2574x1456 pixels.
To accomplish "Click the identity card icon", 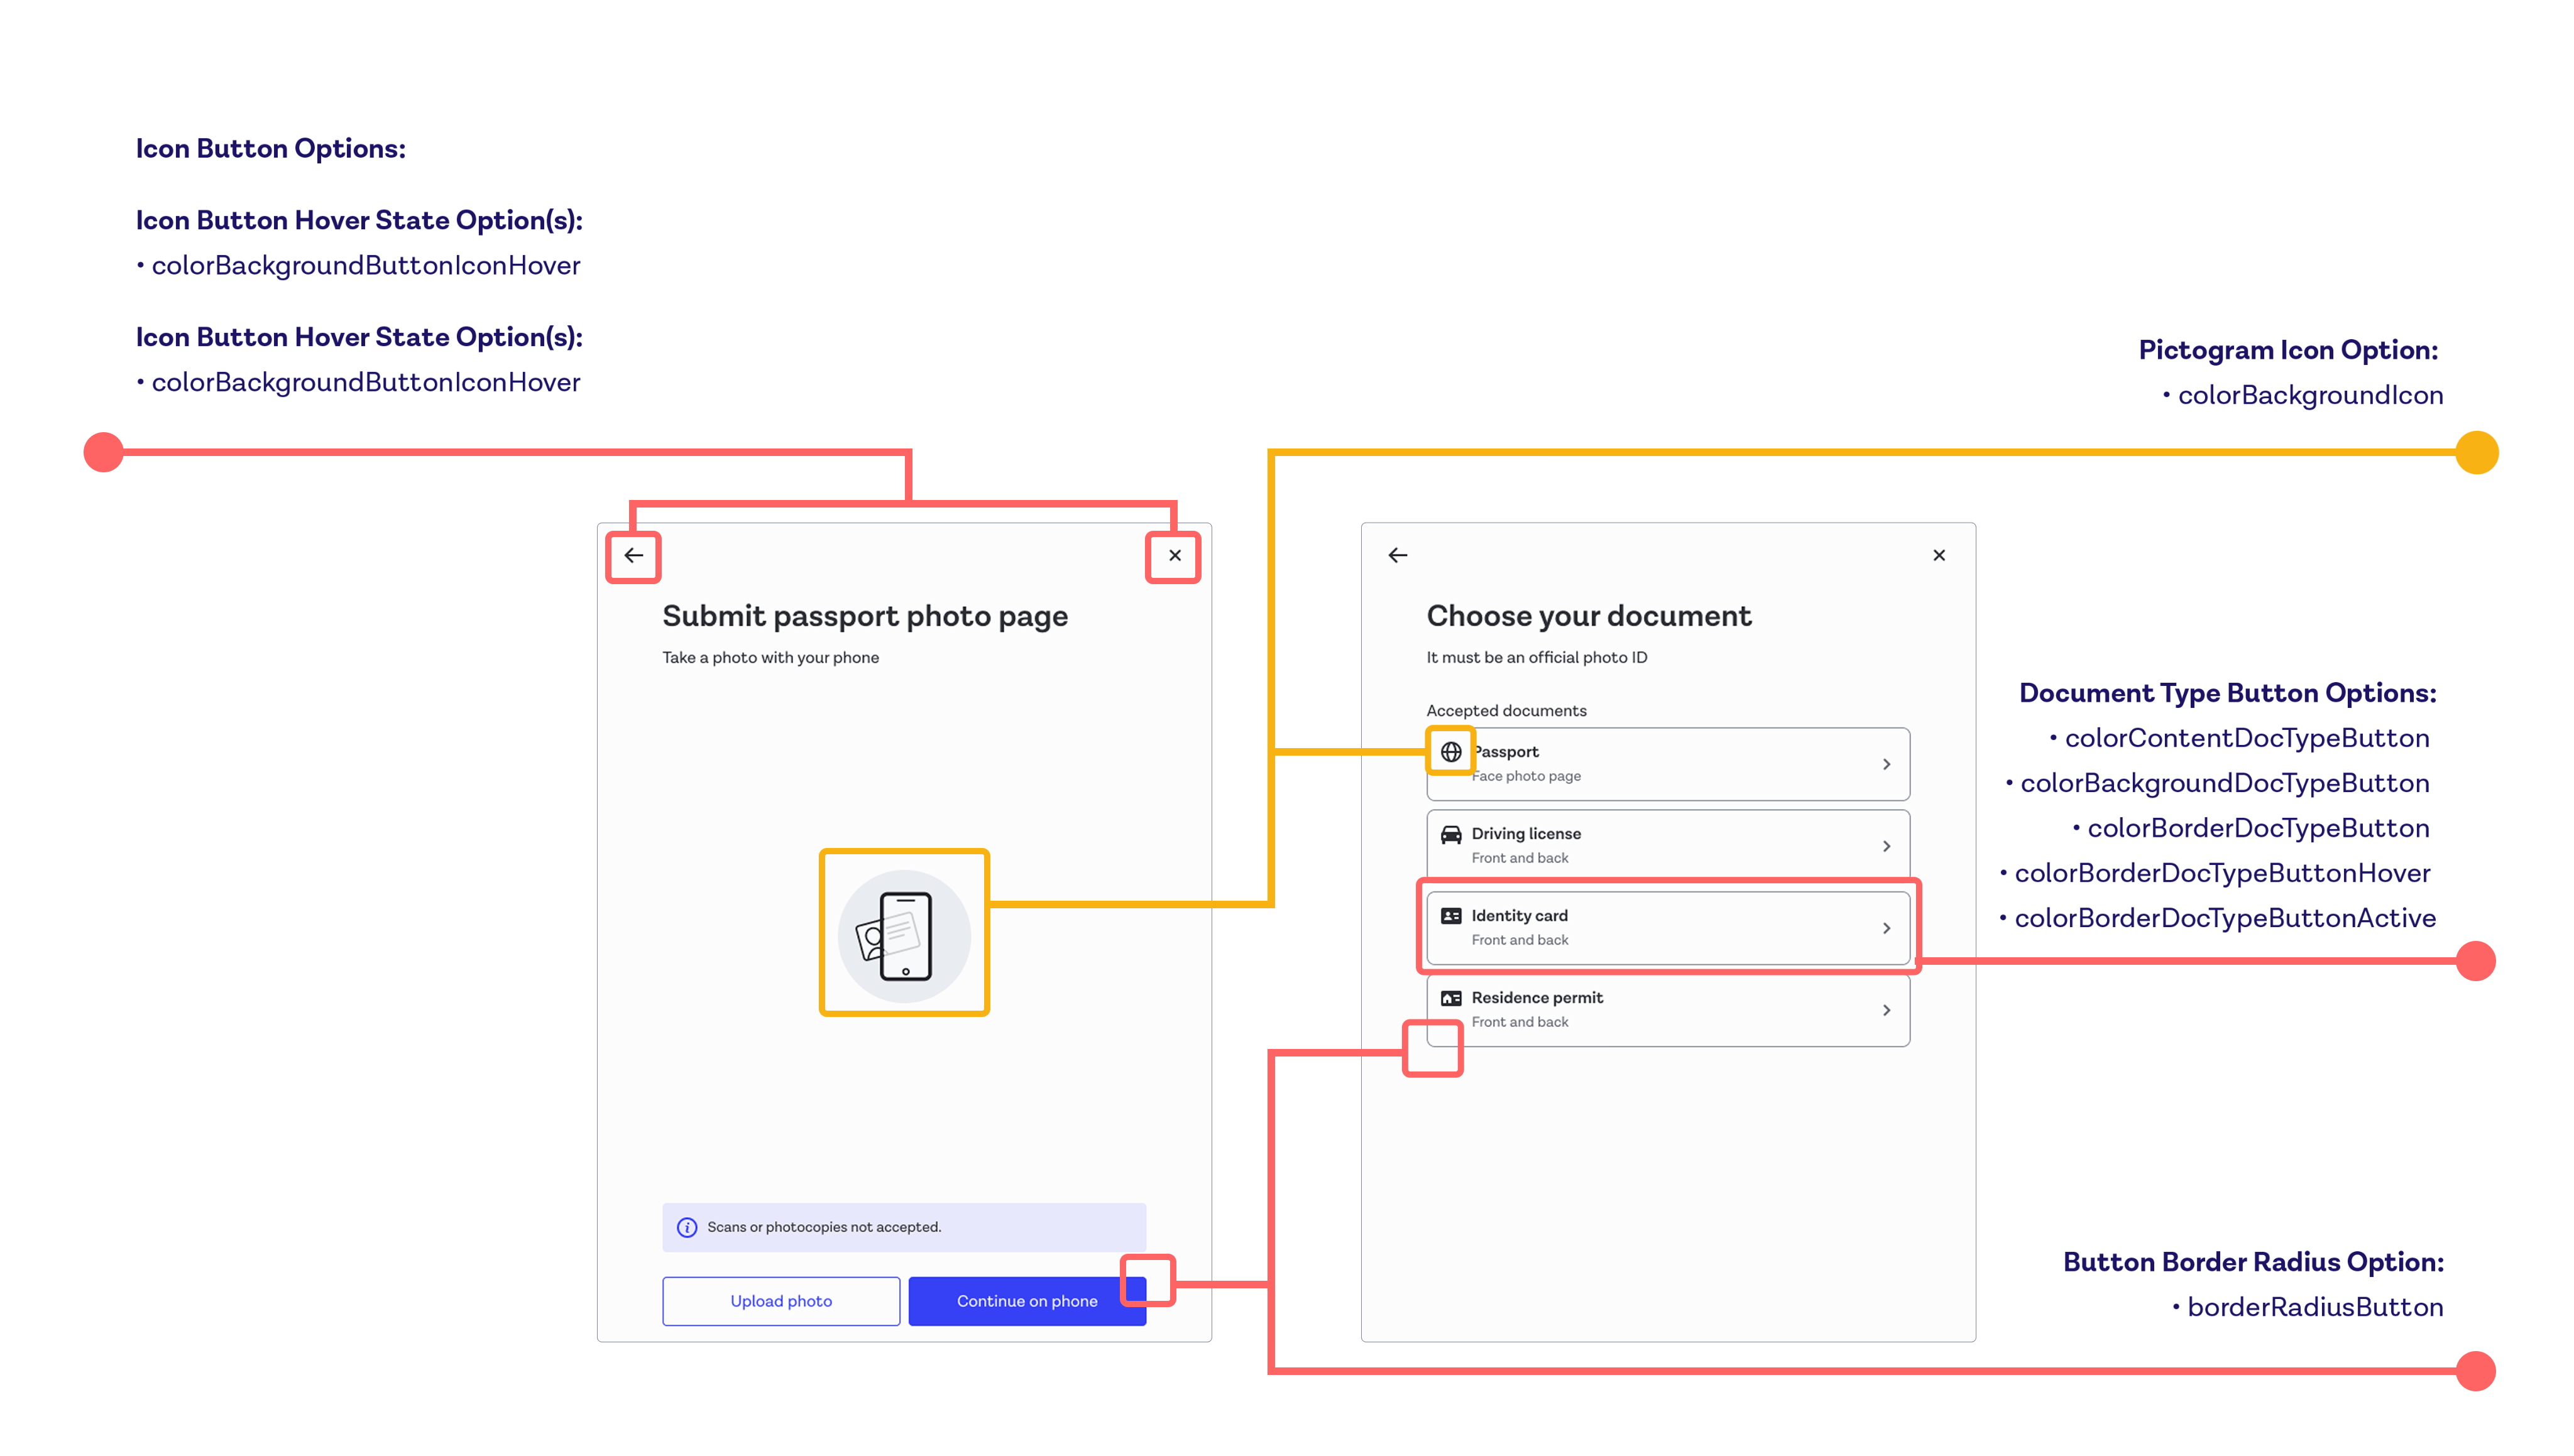I will point(1450,916).
